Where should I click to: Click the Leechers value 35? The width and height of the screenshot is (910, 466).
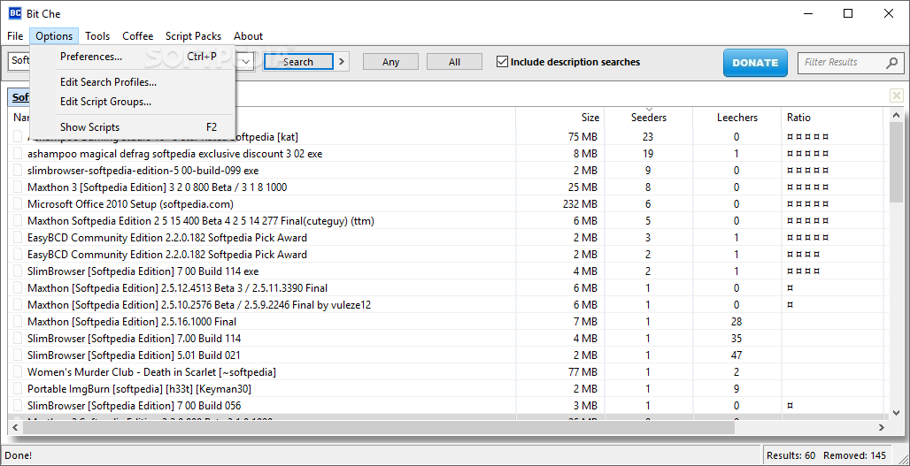coord(736,339)
